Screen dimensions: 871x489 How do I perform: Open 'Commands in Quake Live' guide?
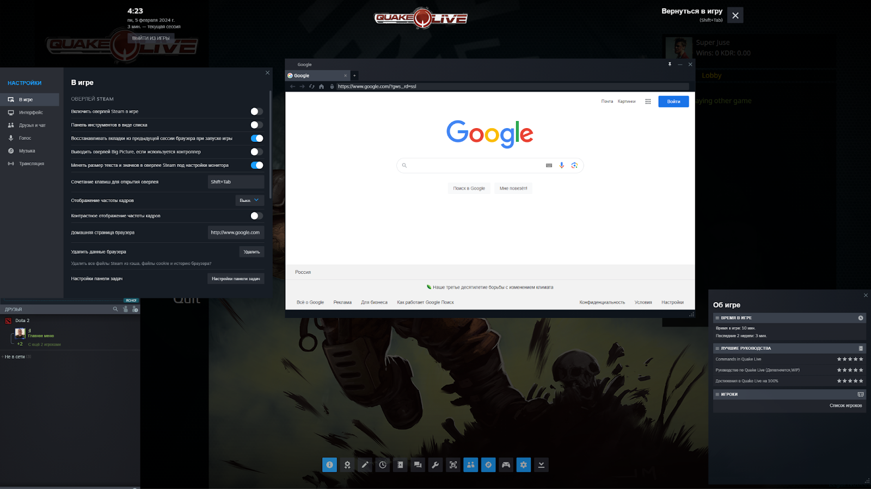coord(738,359)
